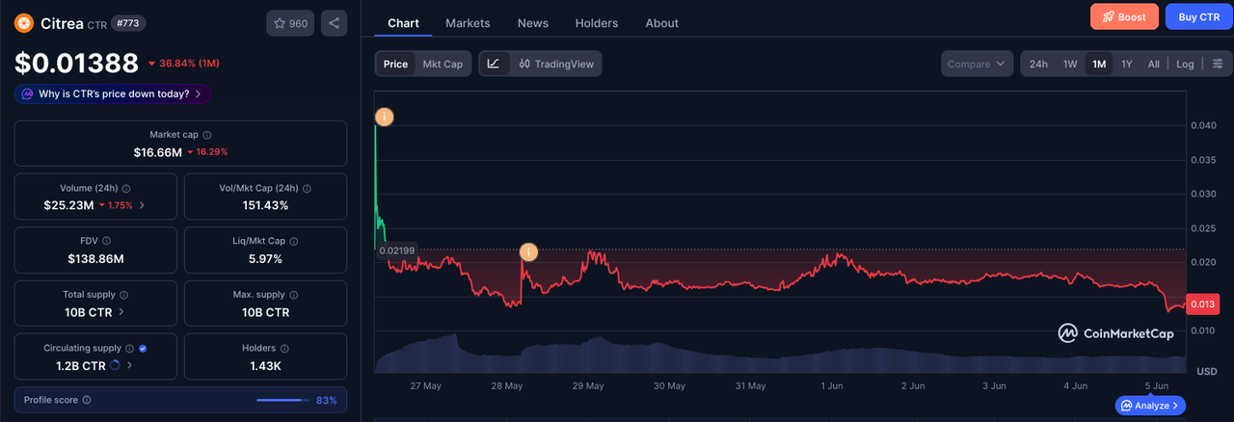Switch to TradingView chart mode
1234x422 pixels.
coord(555,64)
